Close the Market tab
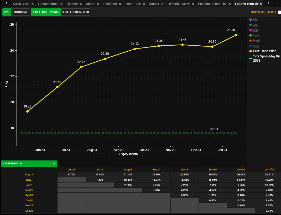The height and width of the screenshot is (215, 281). 162,4
